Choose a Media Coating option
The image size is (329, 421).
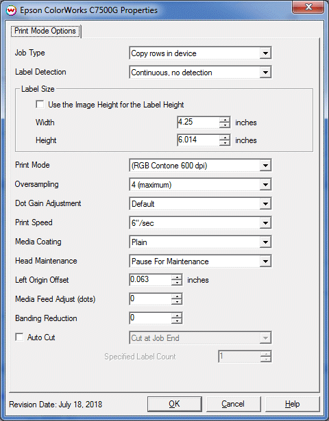tap(200, 242)
